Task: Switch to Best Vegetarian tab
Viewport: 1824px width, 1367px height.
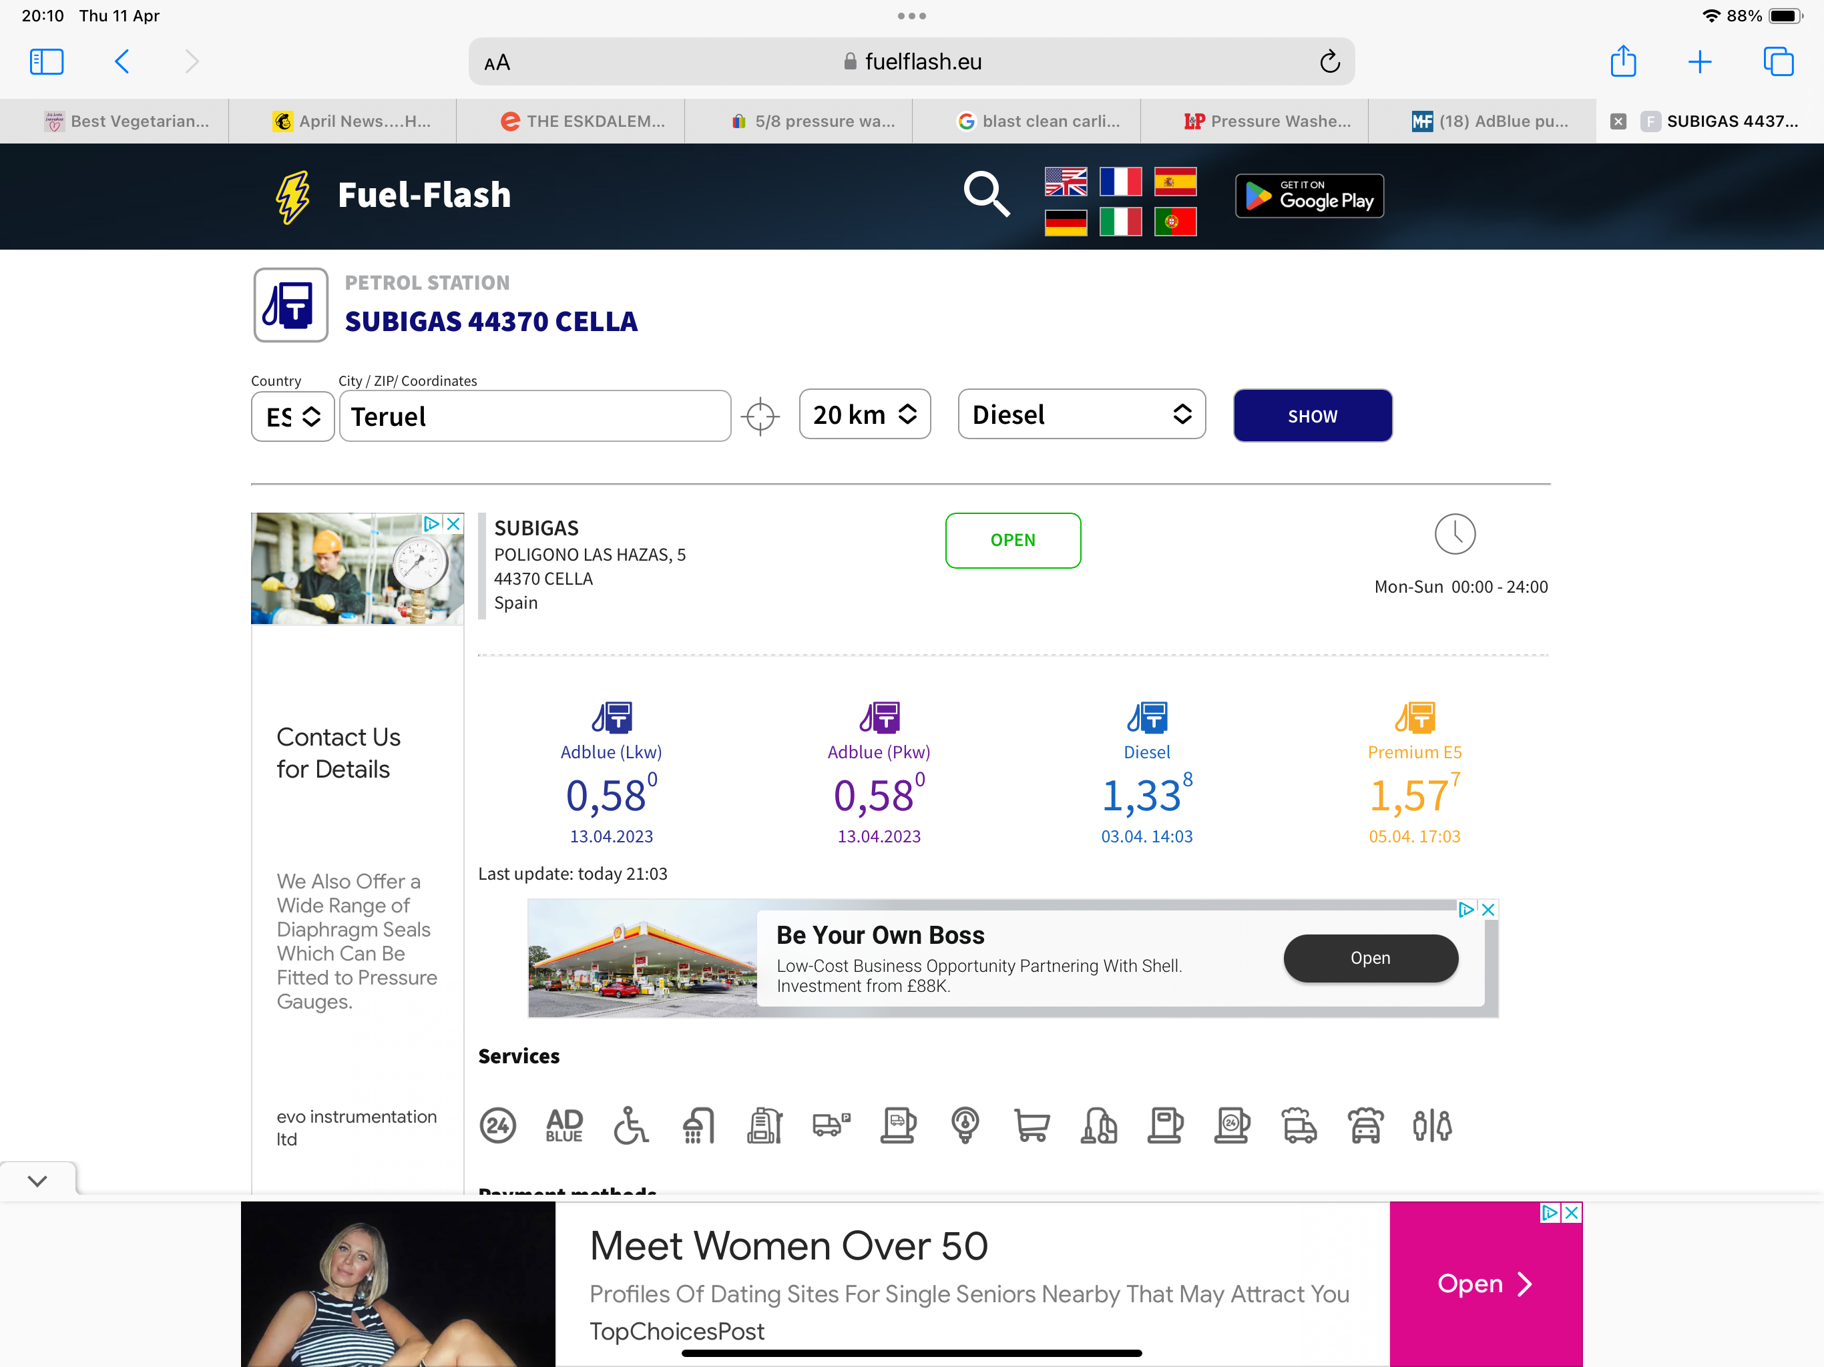Action: click(x=115, y=121)
